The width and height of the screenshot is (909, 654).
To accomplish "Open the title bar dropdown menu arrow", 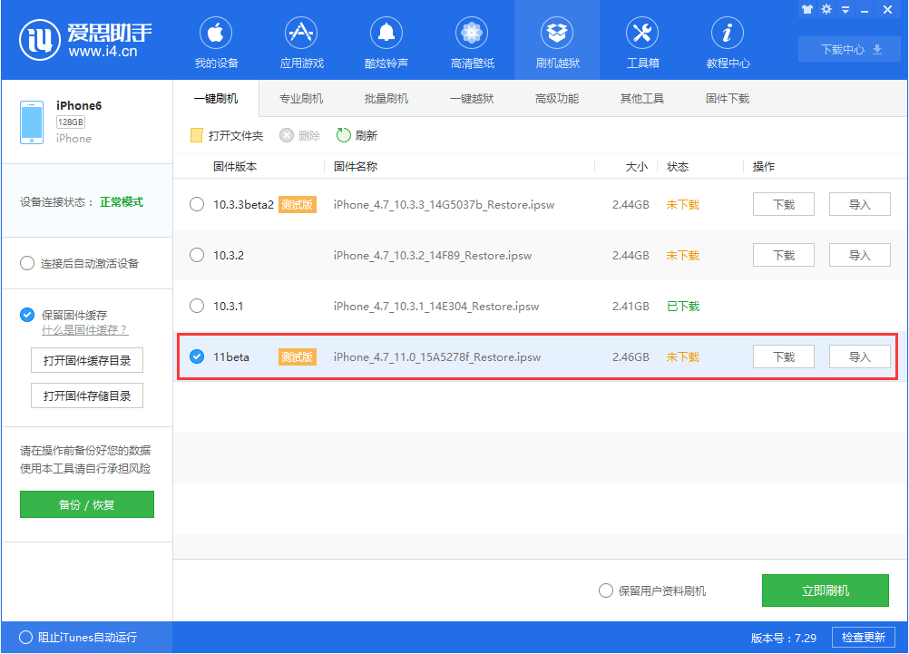I will (845, 10).
